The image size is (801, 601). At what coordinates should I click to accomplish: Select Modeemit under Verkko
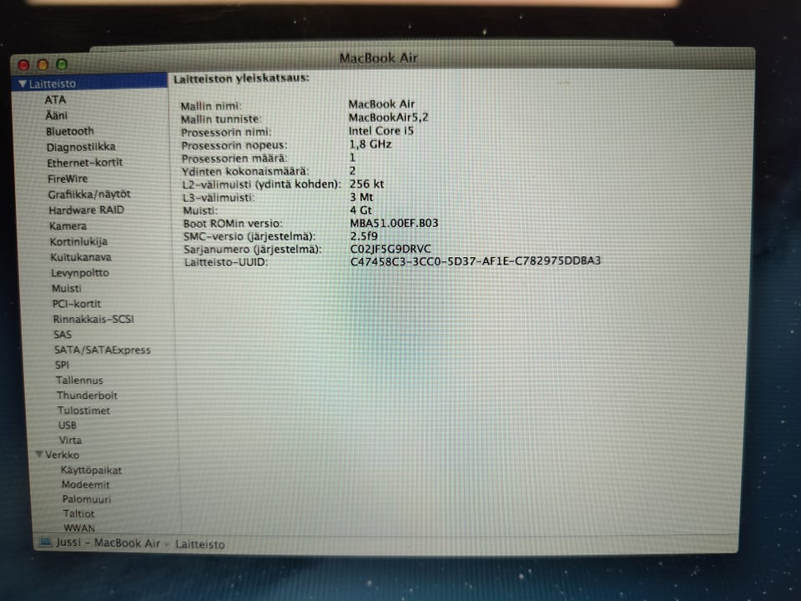point(86,484)
